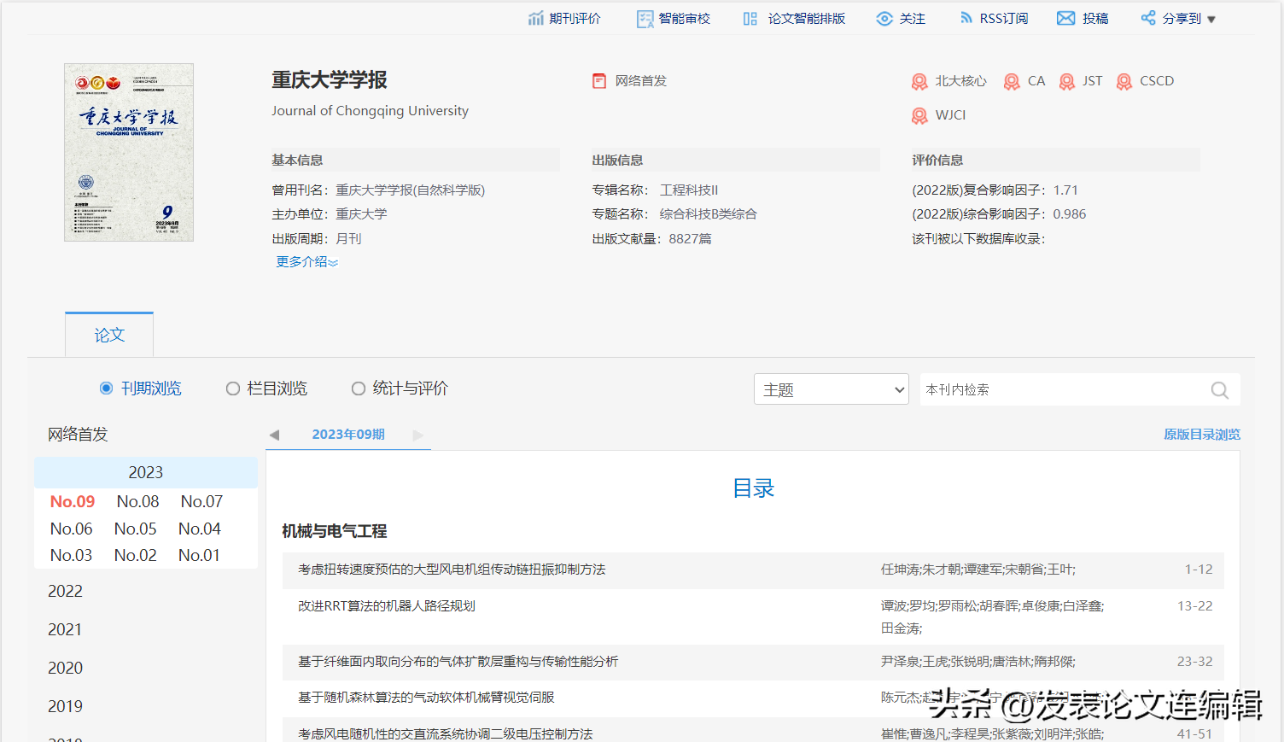Open 网络首发 in the left sidebar
The width and height of the screenshot is (1284, 742).
78,435
